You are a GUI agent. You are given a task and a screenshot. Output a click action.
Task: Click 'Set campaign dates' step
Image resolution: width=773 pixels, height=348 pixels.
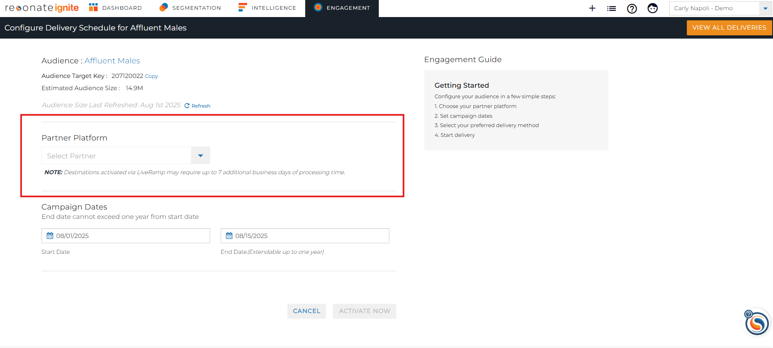coord(463,116)
